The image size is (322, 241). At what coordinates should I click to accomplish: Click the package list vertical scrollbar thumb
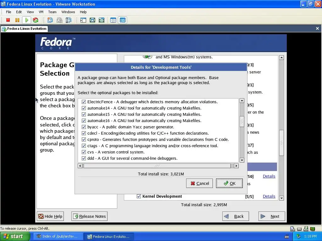coord(242,121)
